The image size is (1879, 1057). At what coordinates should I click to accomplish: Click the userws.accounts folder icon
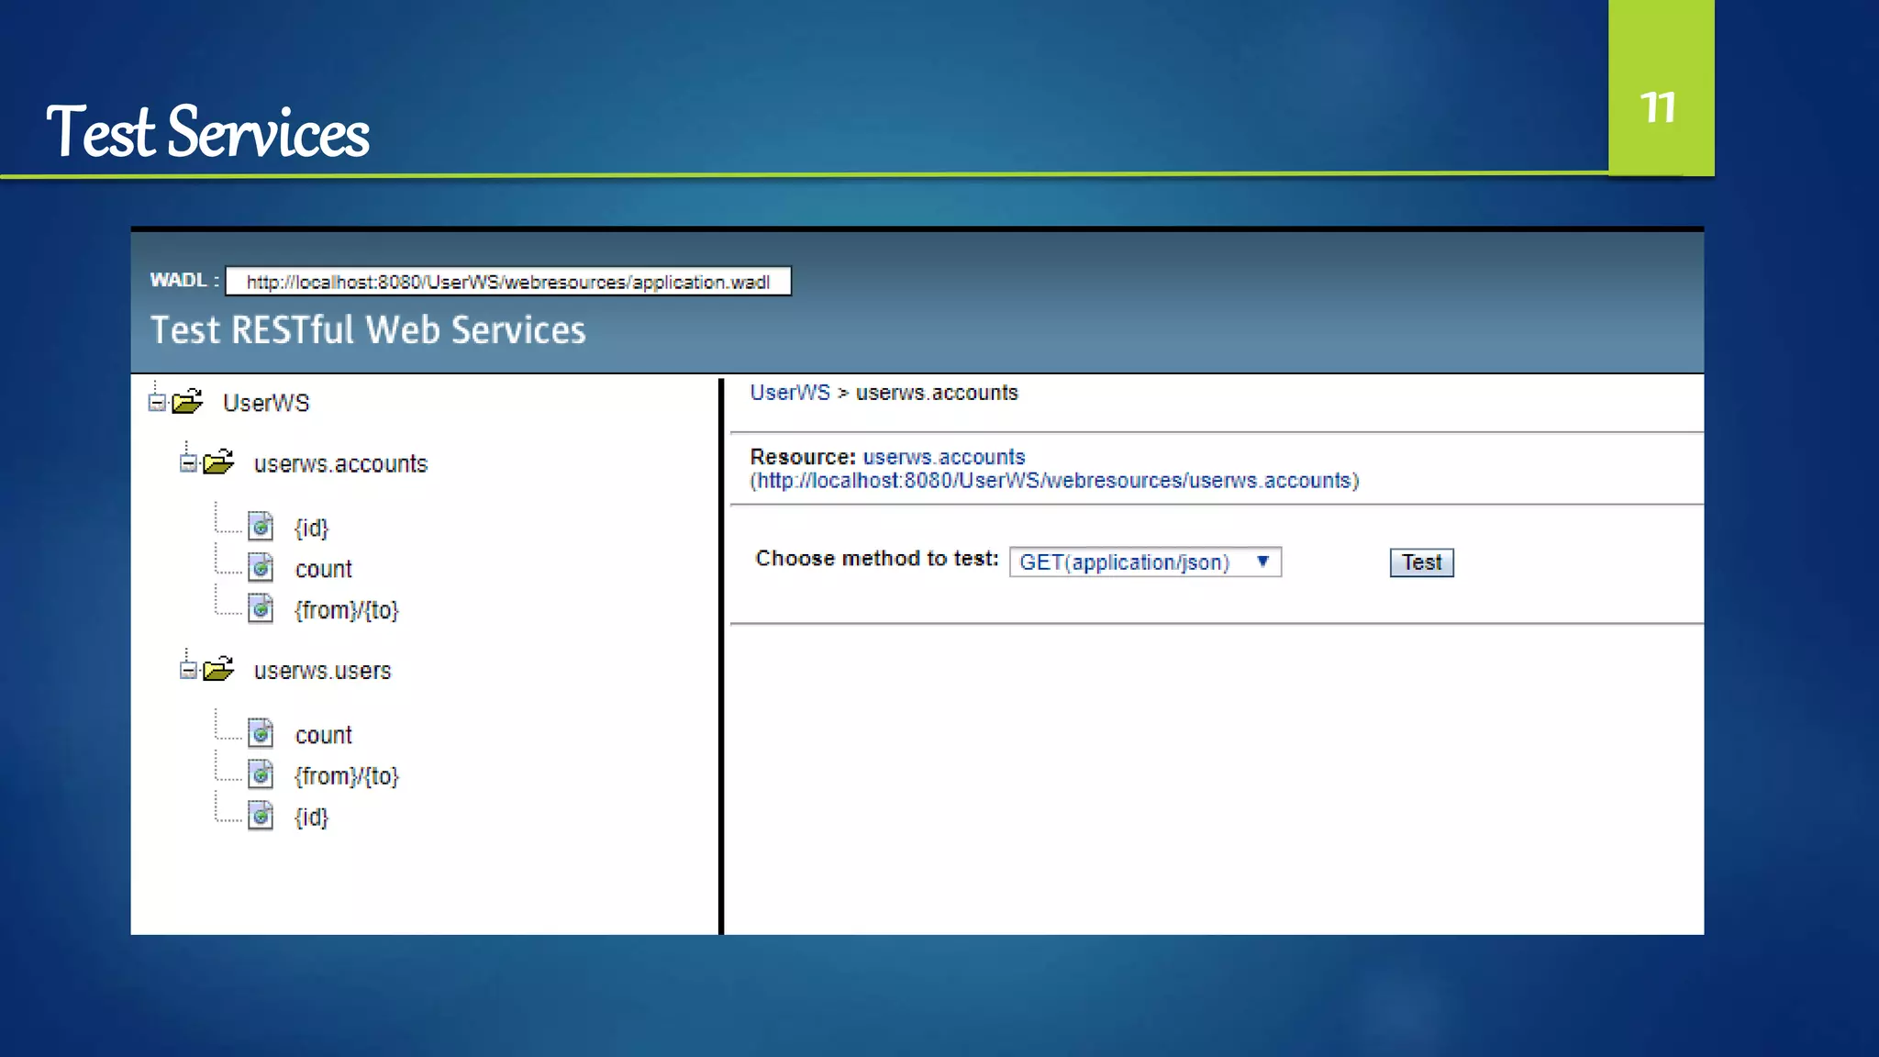coord(218,462)
